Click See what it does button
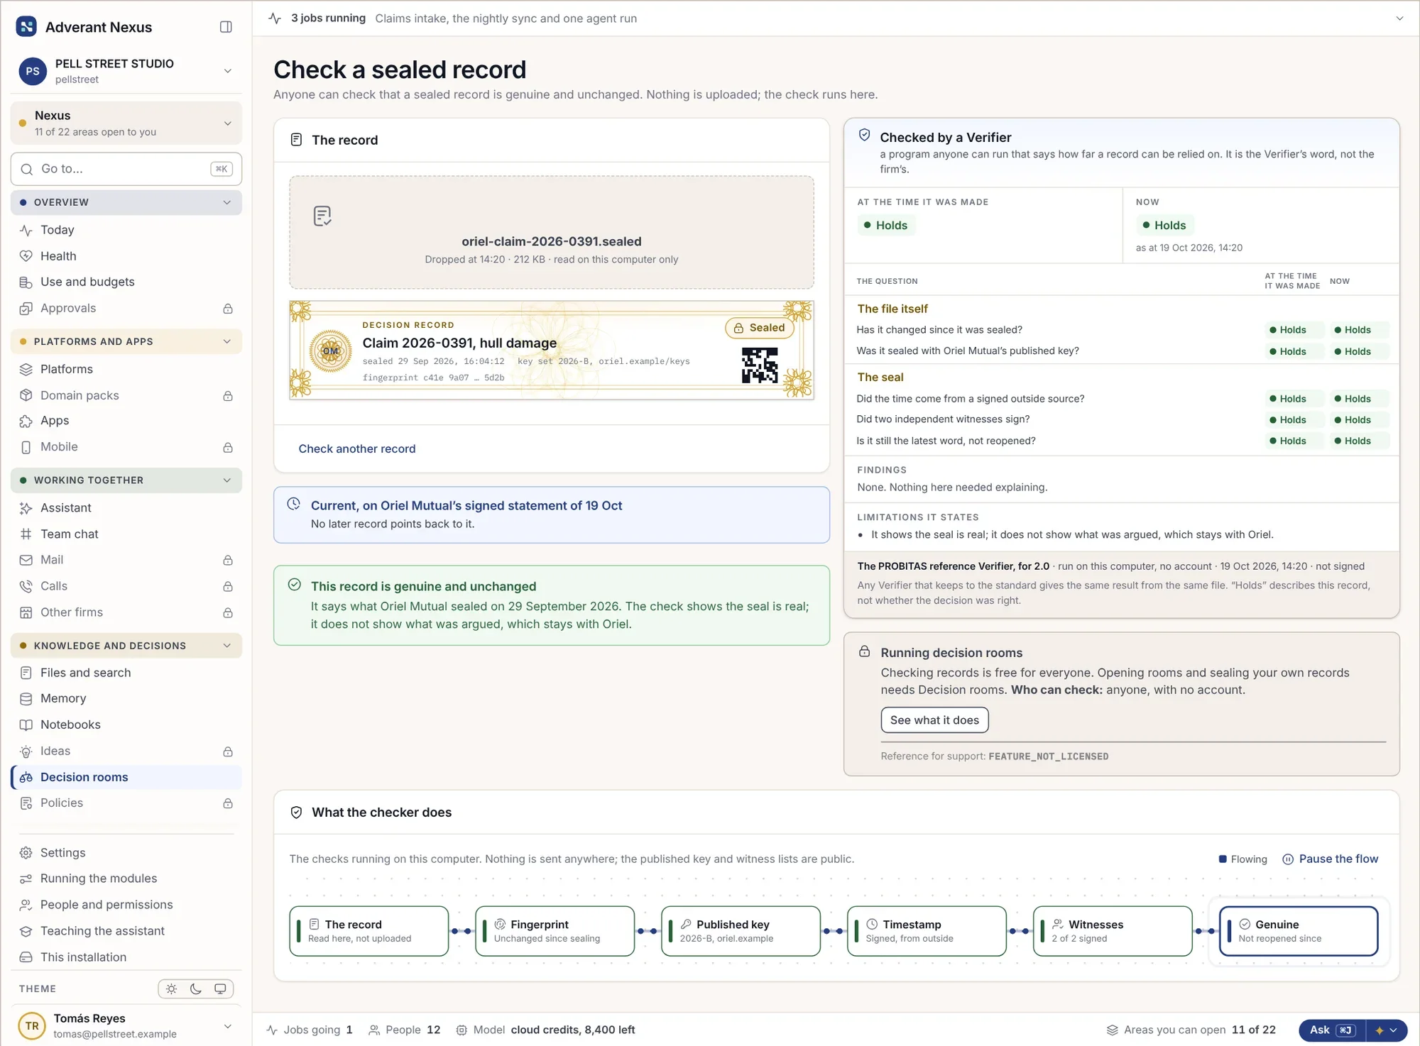1420x1046 pixels. point(934,720)
